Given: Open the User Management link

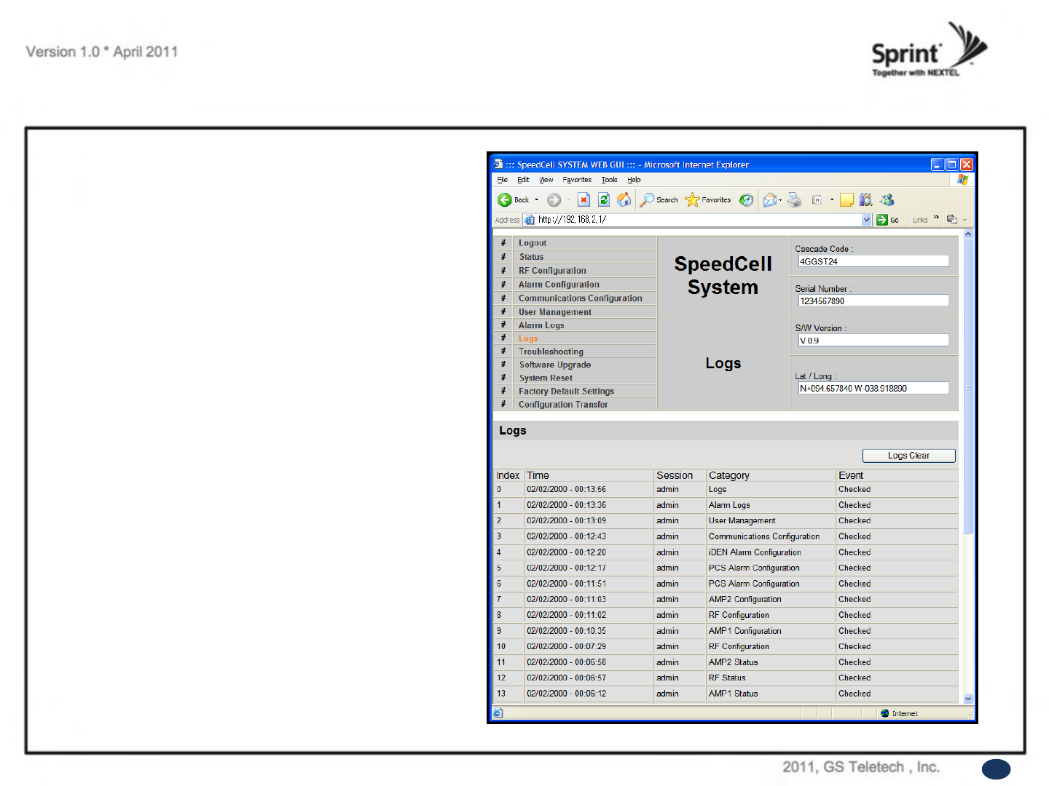Looking at the screenshot, I should point(555,312).
